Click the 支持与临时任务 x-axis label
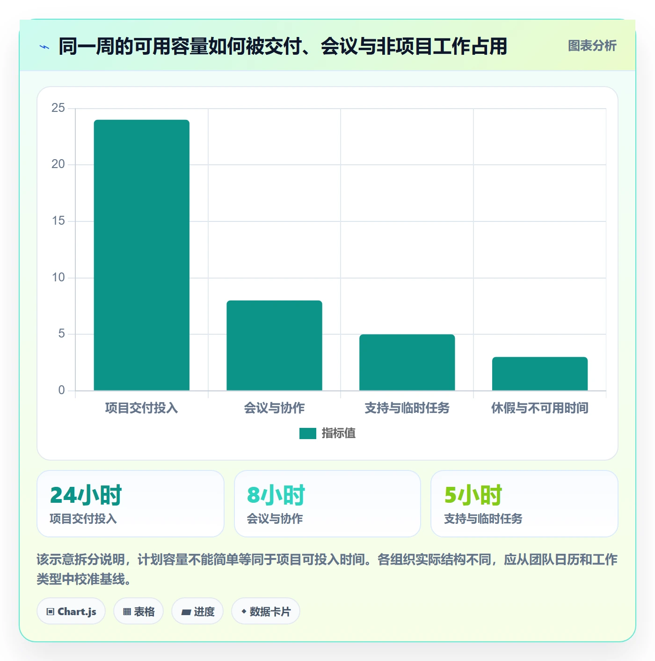This screenshot has height=661, width=655. coord(407,408)
